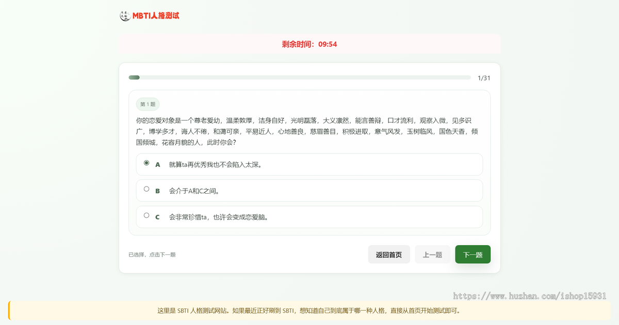619x325 pixels.
Task: Click the 1/31 question counter
Action: click(484, 78)
